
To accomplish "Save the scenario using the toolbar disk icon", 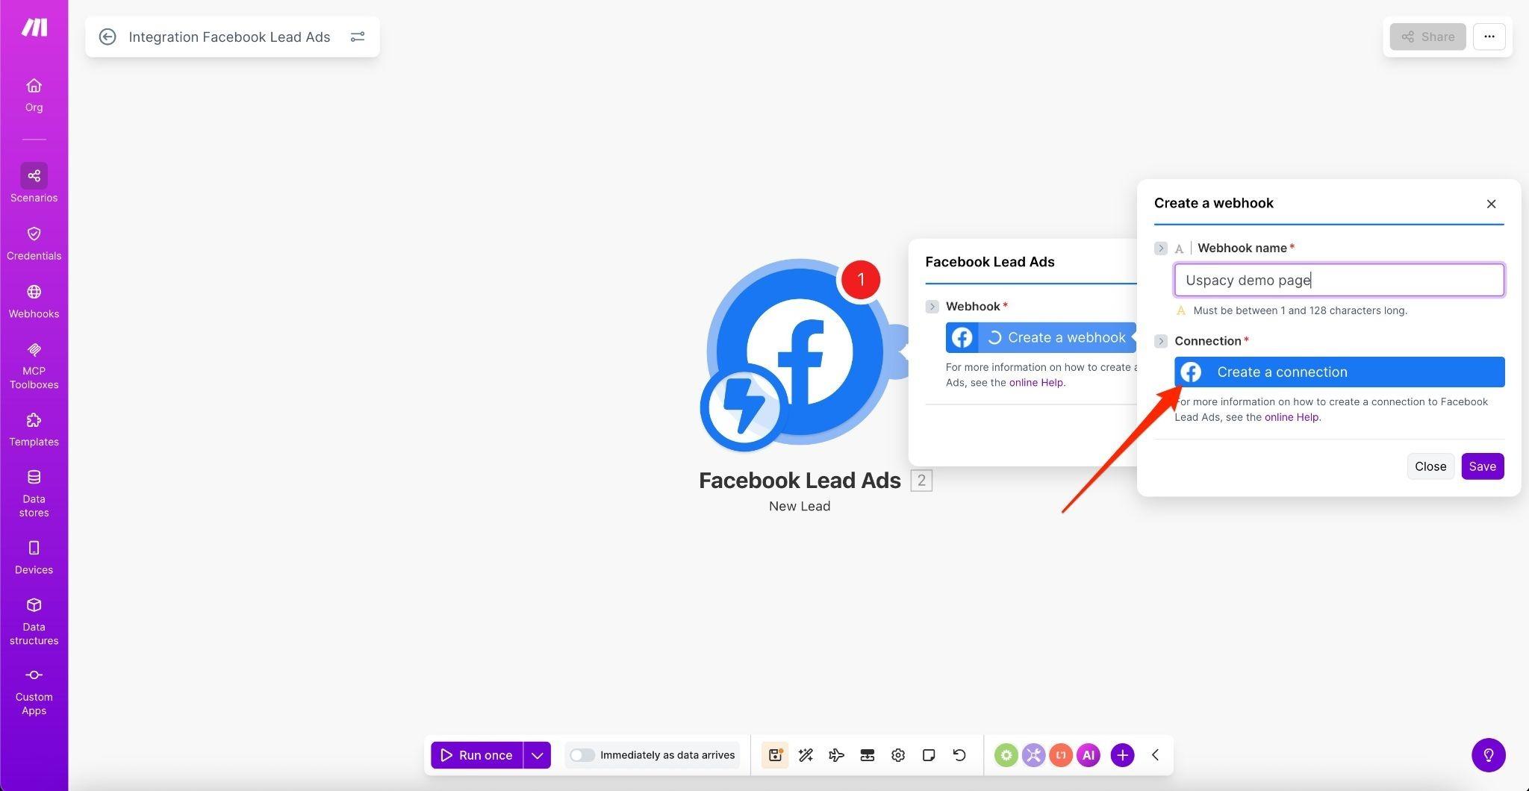I will [x=775, y=755].
